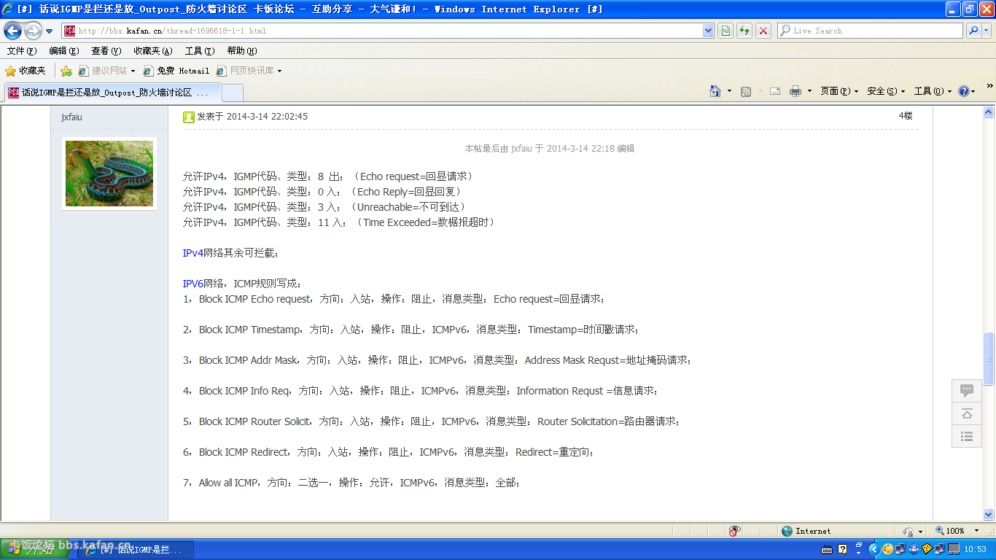This screenshot has width=996, height=560.
Task: Click the vertical scrollbar up arrow
Action: (x=989, y=112)
